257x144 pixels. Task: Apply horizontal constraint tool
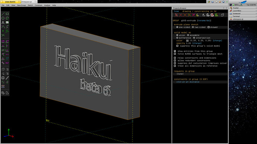(x=3, y=46)
